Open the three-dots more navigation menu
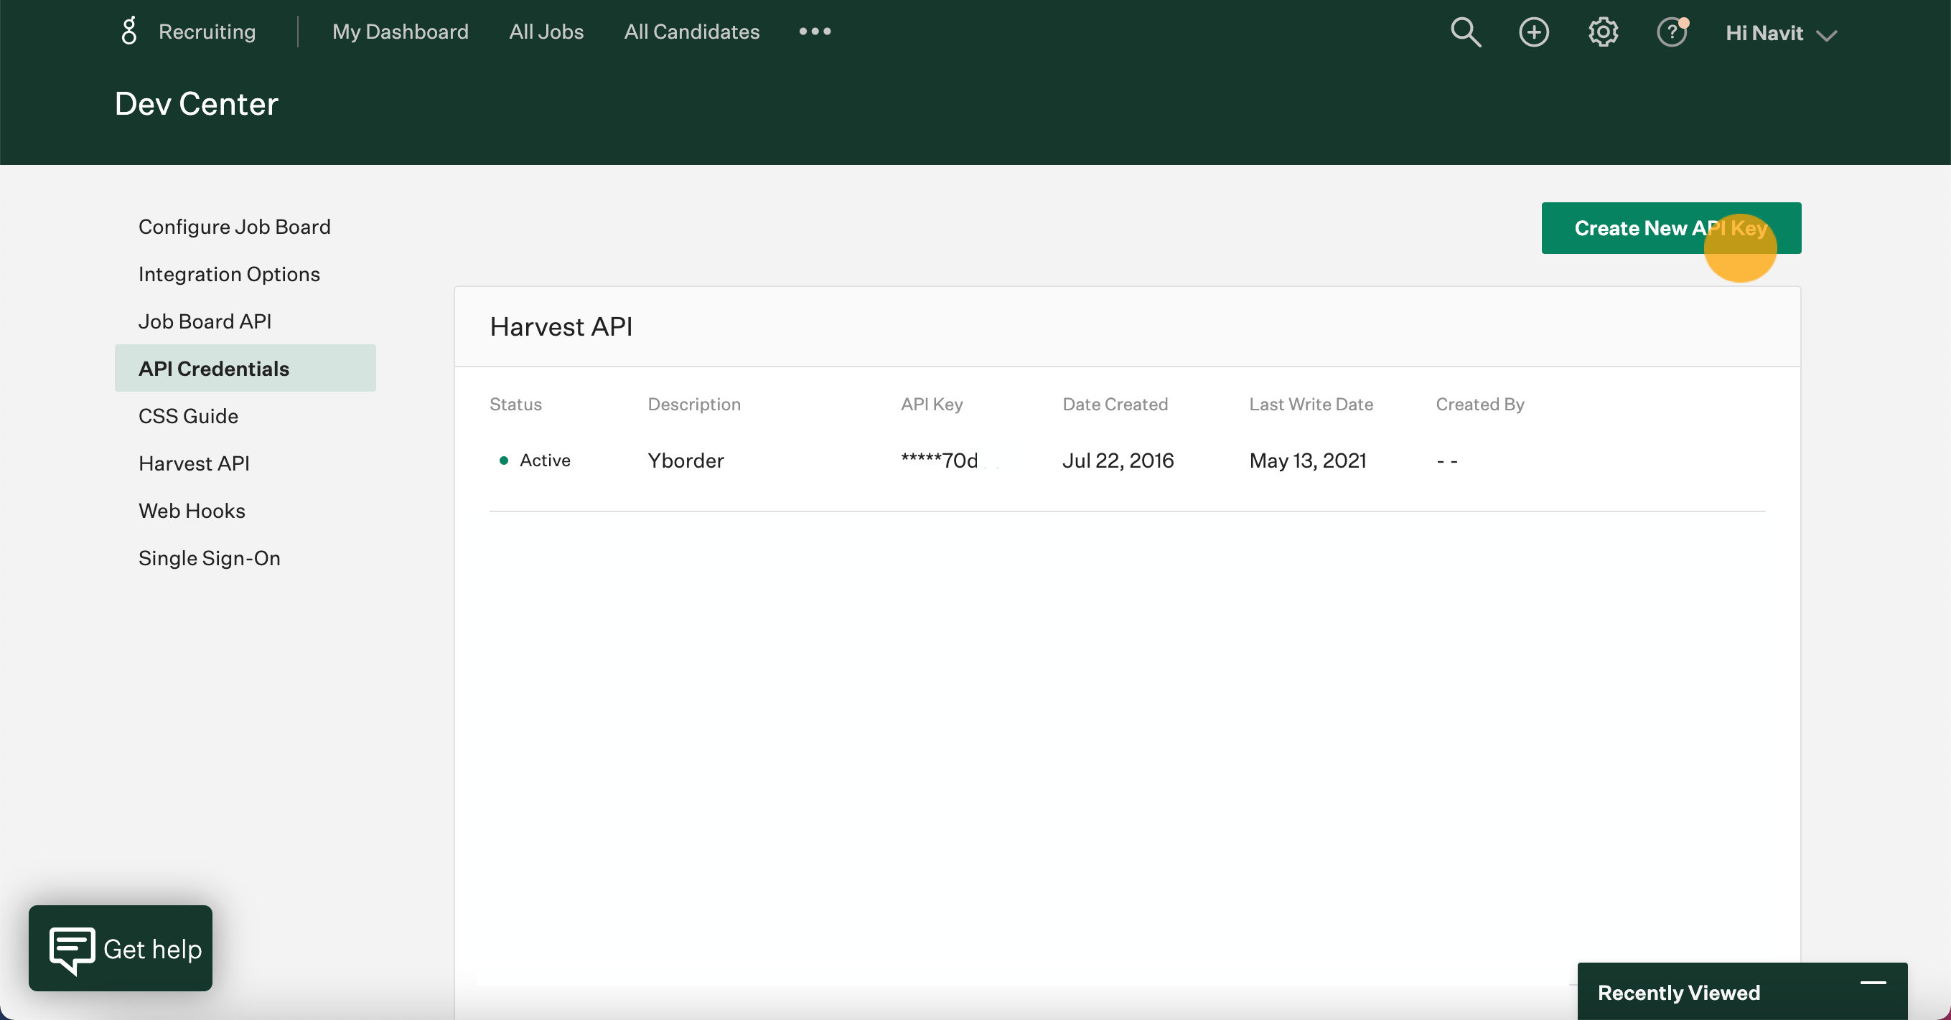The width and height of the screenshot is (1951, 1020). pos(815,31)
